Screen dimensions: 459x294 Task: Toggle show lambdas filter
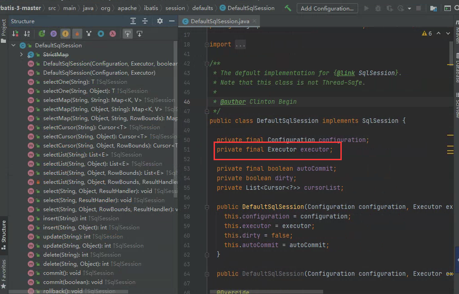(x=112, y=34)
